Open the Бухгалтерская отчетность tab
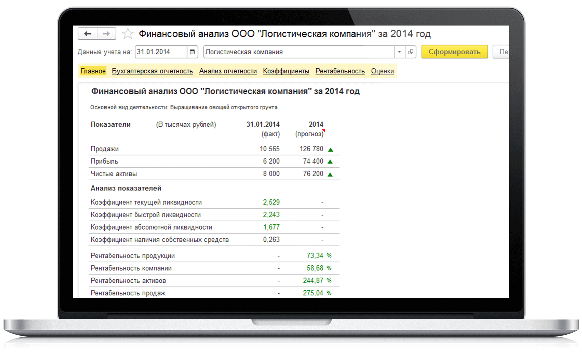 [152, 71]
